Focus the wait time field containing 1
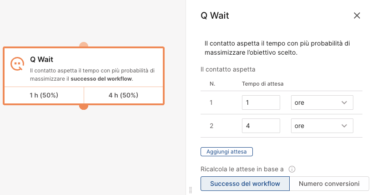 click(x=261, y=103)
